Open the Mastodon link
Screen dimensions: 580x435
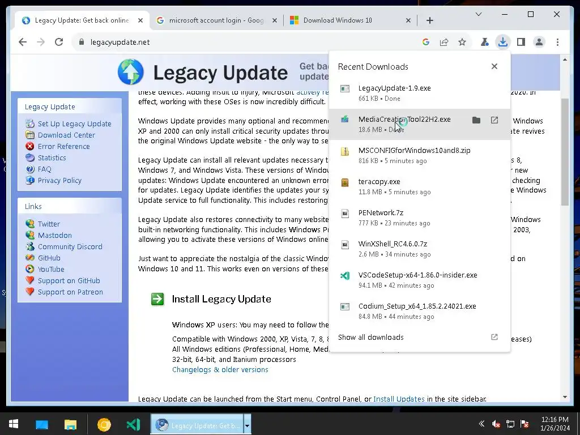55,235
